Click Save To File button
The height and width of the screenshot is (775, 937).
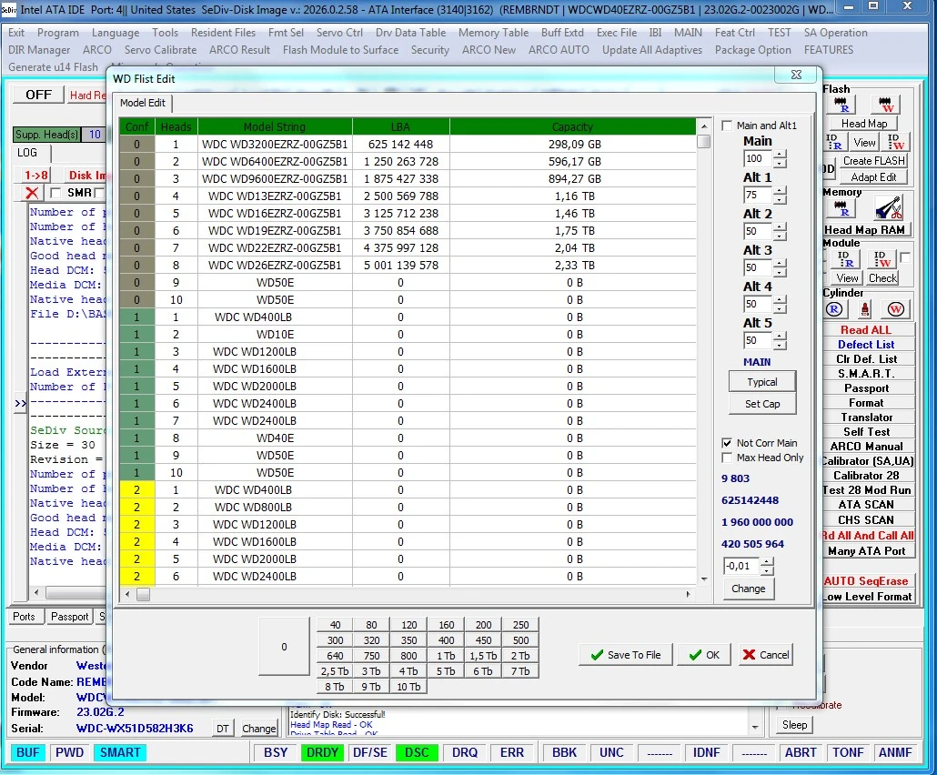click(625, 655)
